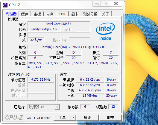This screenshot has width=158, height=125.
Task: Minimize the CPU-Z window
Action: pos(97,4)
